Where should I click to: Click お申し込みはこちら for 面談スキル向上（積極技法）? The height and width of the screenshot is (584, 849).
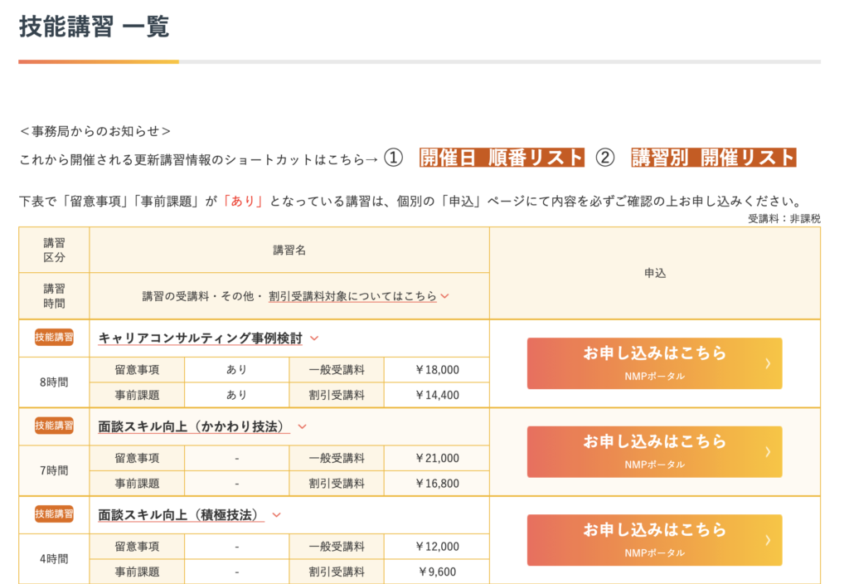coord(654,540)
